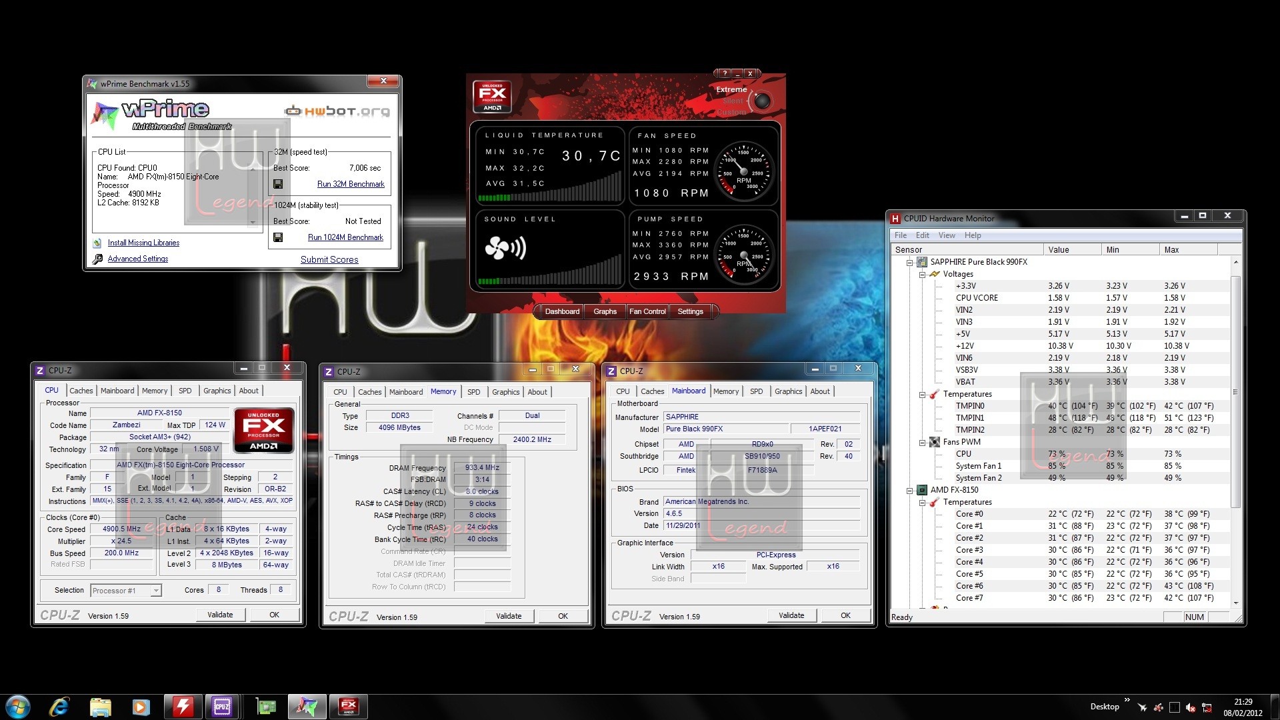Open the File menu in Hardware Monitor
1280x720 pixels.
point(900,235)
